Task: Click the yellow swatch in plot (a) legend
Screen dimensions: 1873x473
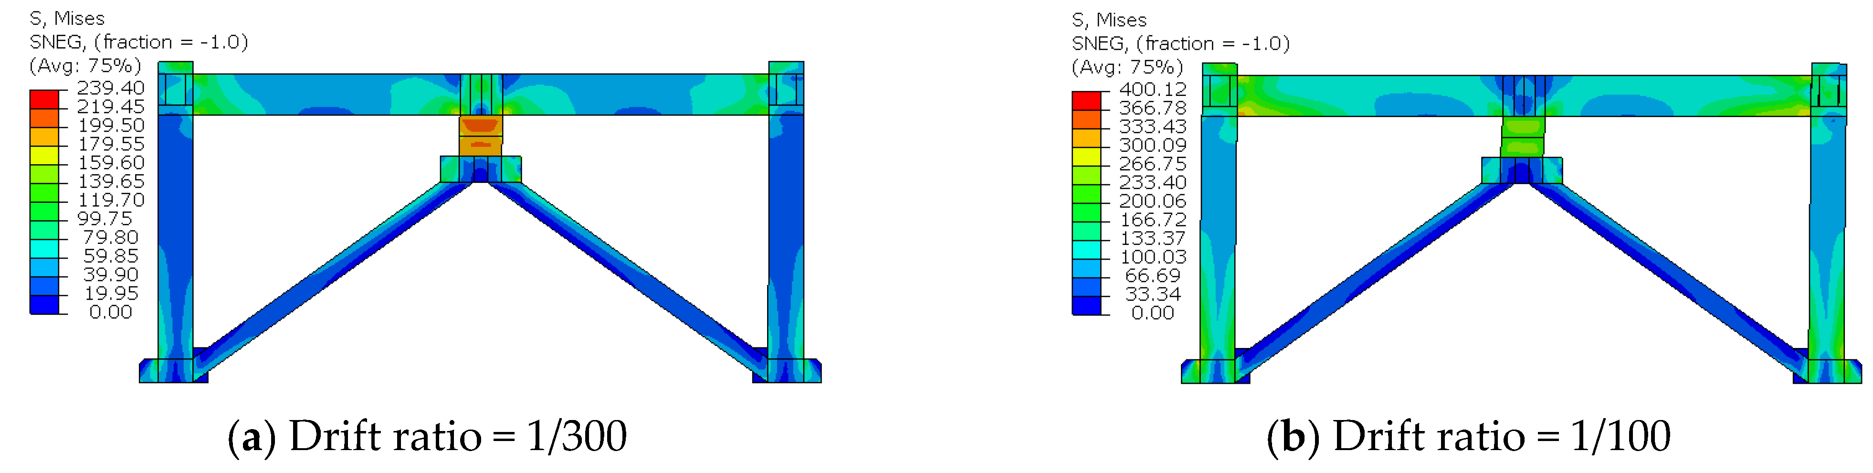Action: click(x=43, y=155)
